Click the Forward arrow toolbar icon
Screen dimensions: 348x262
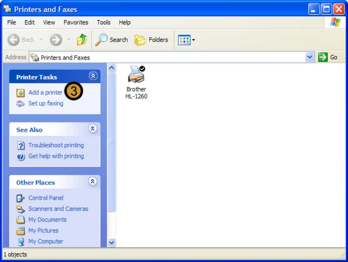coord(56,40)
